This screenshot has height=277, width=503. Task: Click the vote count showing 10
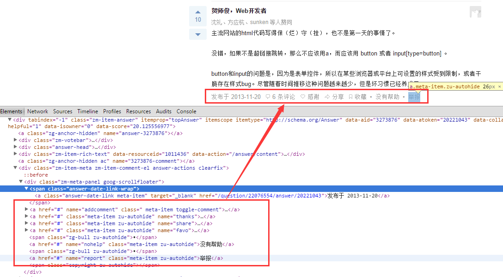pos(198,19)
